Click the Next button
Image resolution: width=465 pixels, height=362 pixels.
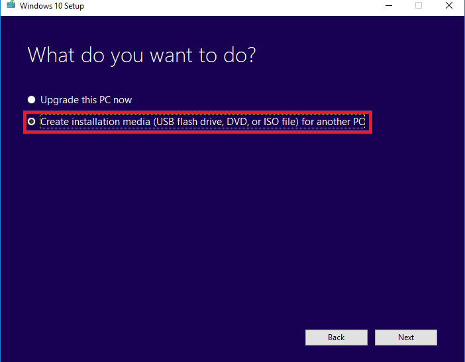coord(405,338)
